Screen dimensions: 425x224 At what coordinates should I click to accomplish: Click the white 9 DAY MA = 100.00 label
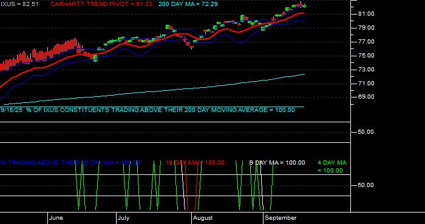coord(277,163)
